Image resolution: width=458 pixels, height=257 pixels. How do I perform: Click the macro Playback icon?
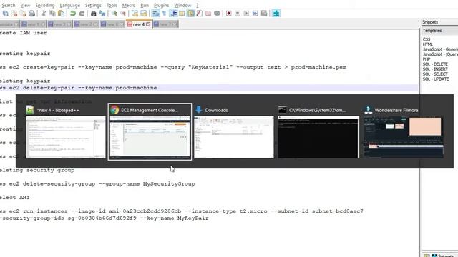[x=246, y=14]
